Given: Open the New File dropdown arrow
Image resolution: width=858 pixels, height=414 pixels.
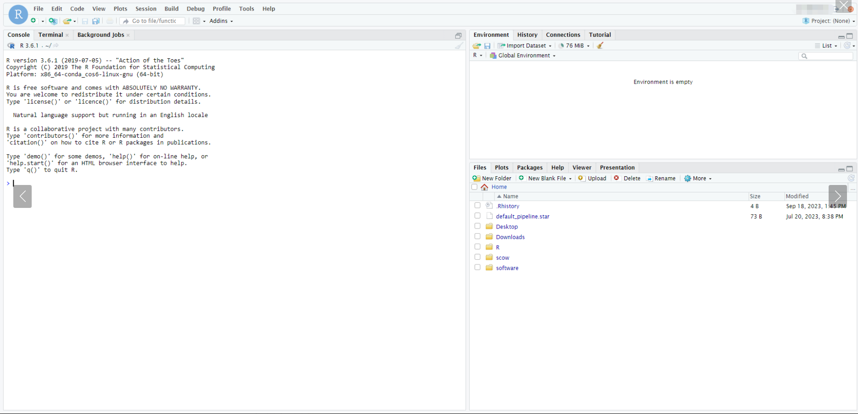Looking at the screenshot, I should (x=43, y=21).
